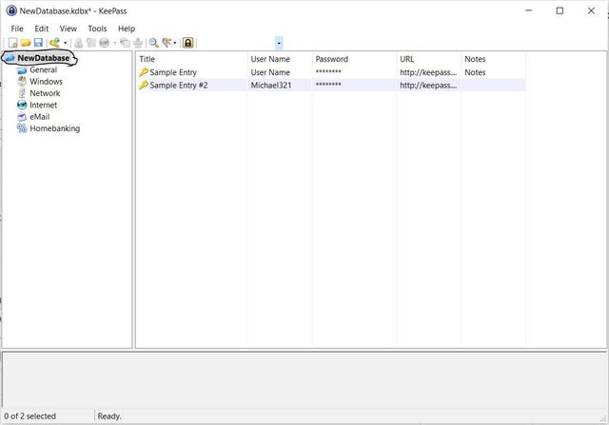Viewport: 609px width, 425px height.
Task: Select the Network group
Action: click(x=45, y=93)
